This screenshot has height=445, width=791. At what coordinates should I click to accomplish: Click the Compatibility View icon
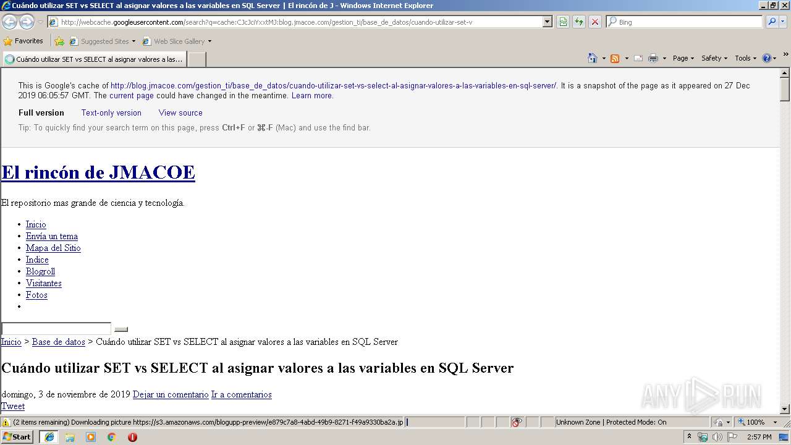(x=563, y=22)
